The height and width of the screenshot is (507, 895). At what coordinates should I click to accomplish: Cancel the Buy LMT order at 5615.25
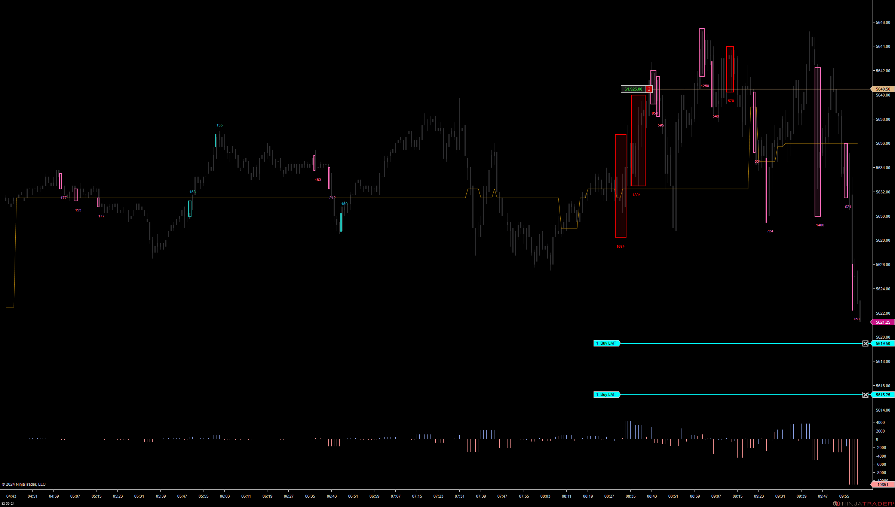[x=865, y=395]
